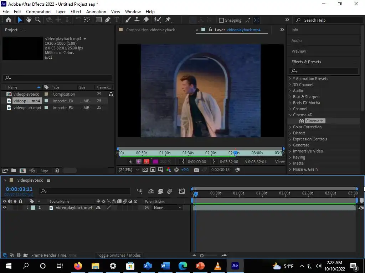Toggle visibility eye of videoplayback.mp4 layer

tap(4, 208)
